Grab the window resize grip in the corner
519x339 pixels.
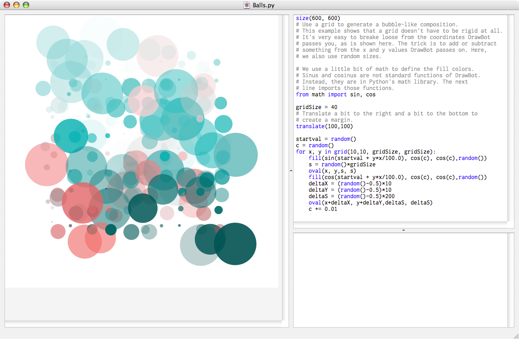(x=515, y=336)
